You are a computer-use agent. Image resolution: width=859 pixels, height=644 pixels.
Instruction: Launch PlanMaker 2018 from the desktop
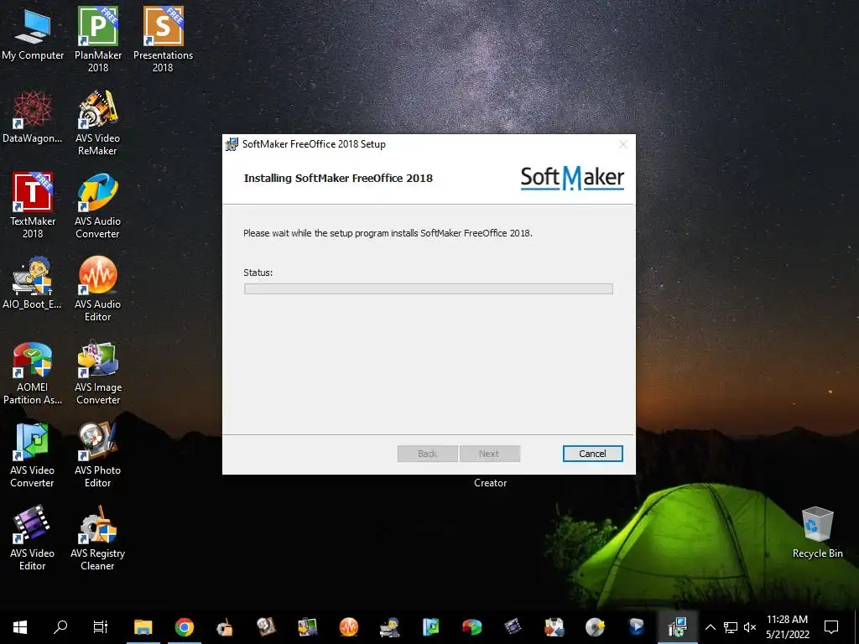click(x=98, y=39)
